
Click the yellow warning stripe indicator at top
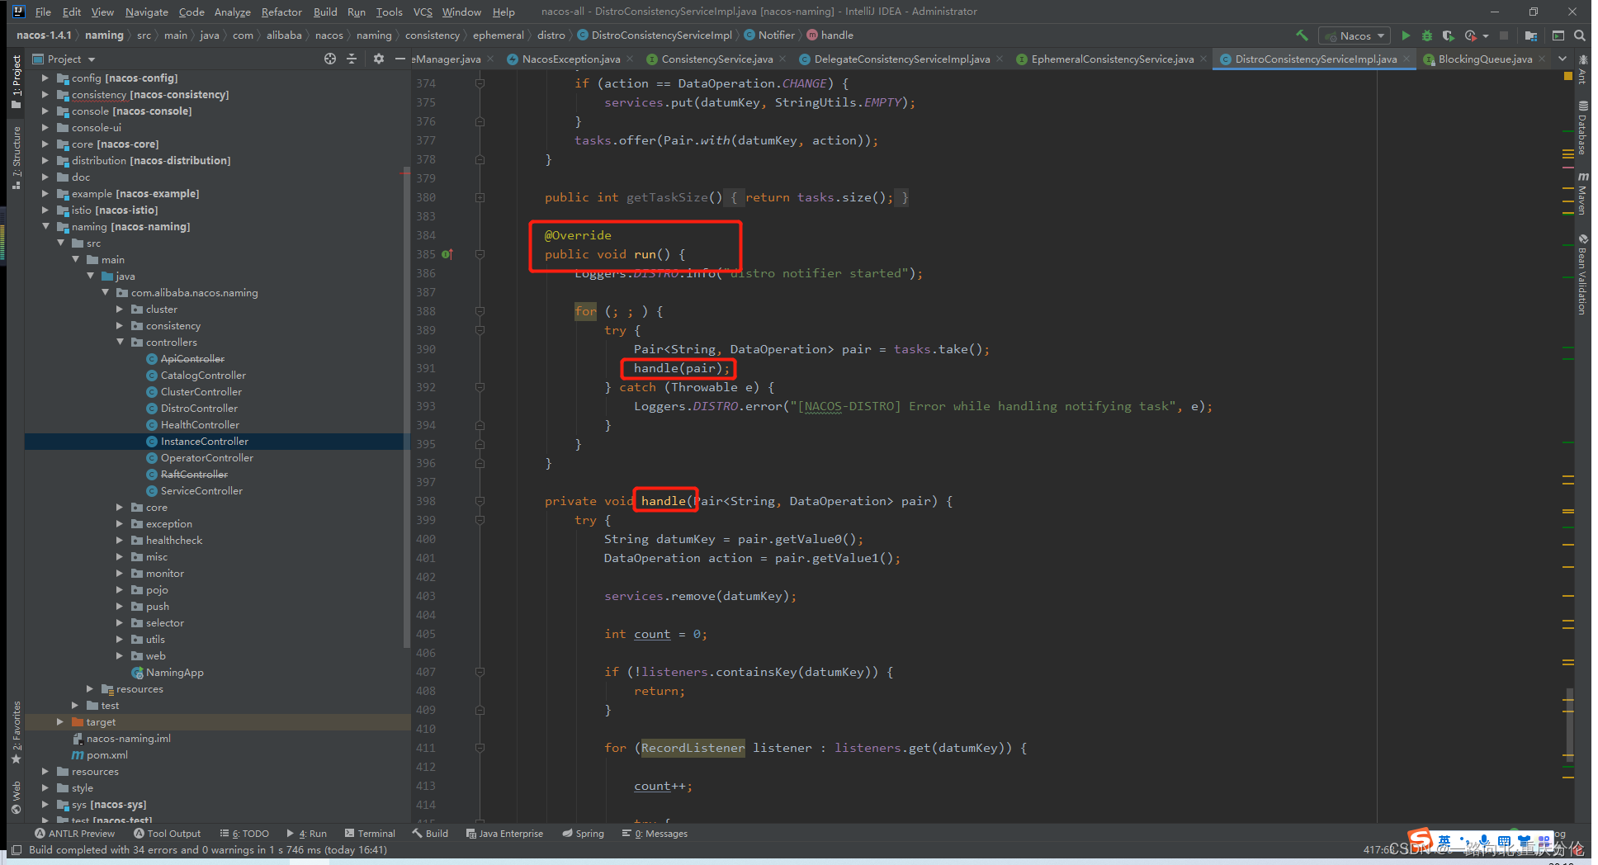1567,76
